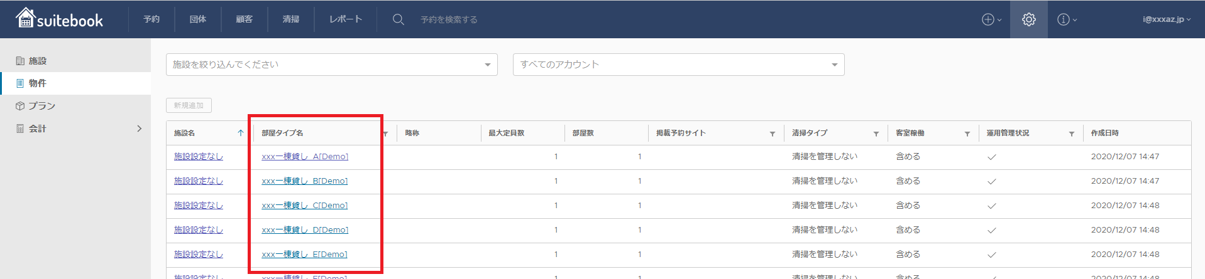Open the 予約 menu in top navigation

[x=151, y=19]
